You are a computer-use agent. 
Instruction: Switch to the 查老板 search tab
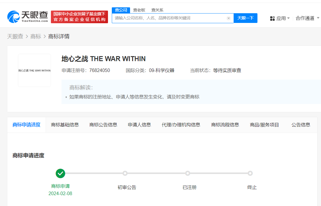(138, 10)
